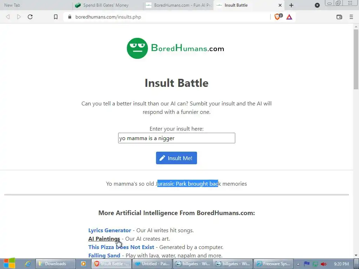Viewport: 359px width, 269px height.
Task: Open the media player taskbar icon
Action: pyautogui.click(x=83, y=264)
